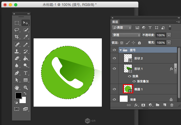Screen dimensions: 181x125
Task: Filter layers by type layers
Action: (150, 28)
